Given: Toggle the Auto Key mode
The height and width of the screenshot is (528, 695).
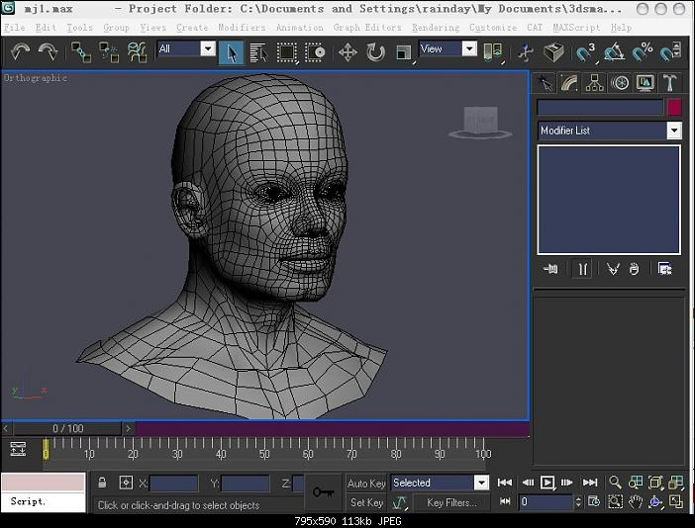Looking at the screenshot, I should pyautogui.click(x=365, y=483).
